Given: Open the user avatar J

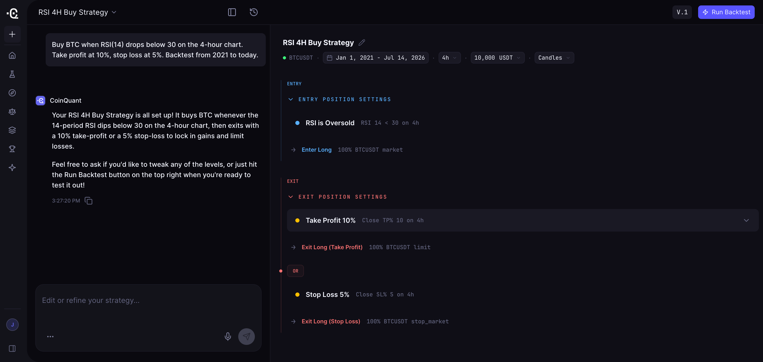Looking at the screenshot, I should [x=12, y=324].
